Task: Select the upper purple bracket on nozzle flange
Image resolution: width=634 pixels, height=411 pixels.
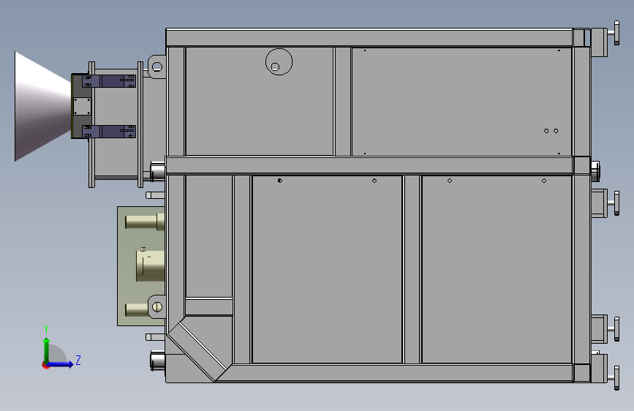Action: [109, 81]
